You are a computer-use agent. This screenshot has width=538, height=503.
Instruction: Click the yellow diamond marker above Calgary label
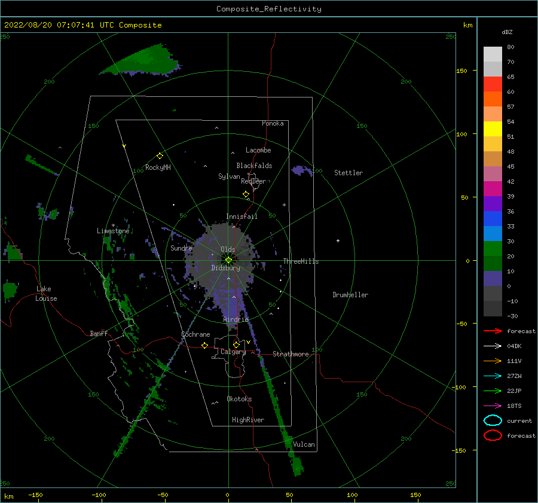pos(236,345)
